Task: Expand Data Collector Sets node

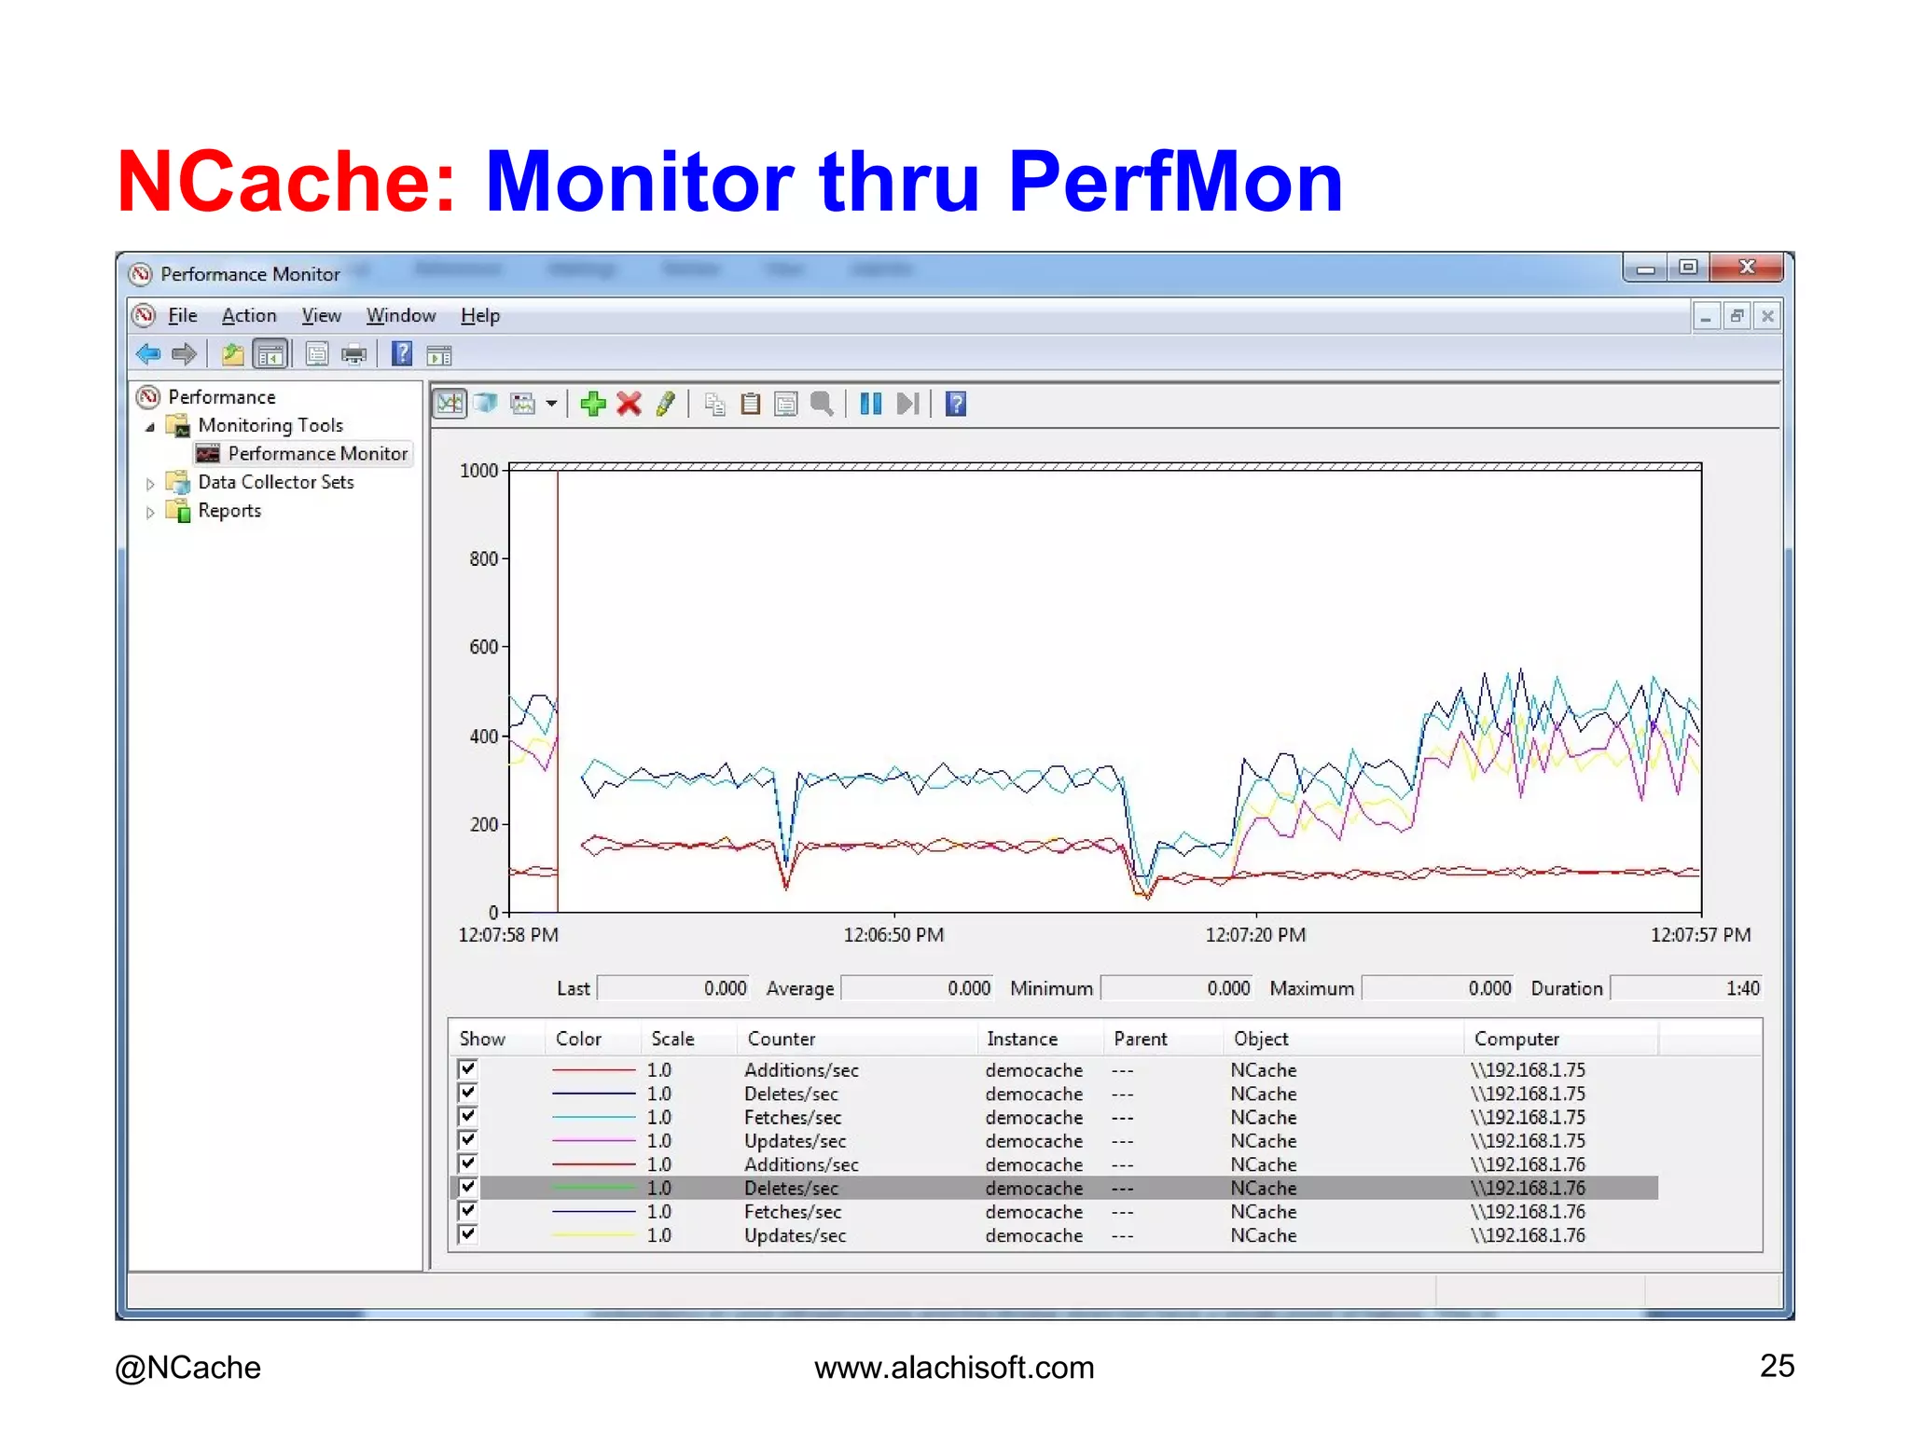Action: [150, 484]
